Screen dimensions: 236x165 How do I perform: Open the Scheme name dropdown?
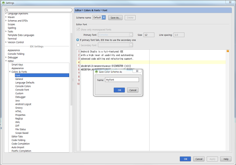(x=104, y=18)
